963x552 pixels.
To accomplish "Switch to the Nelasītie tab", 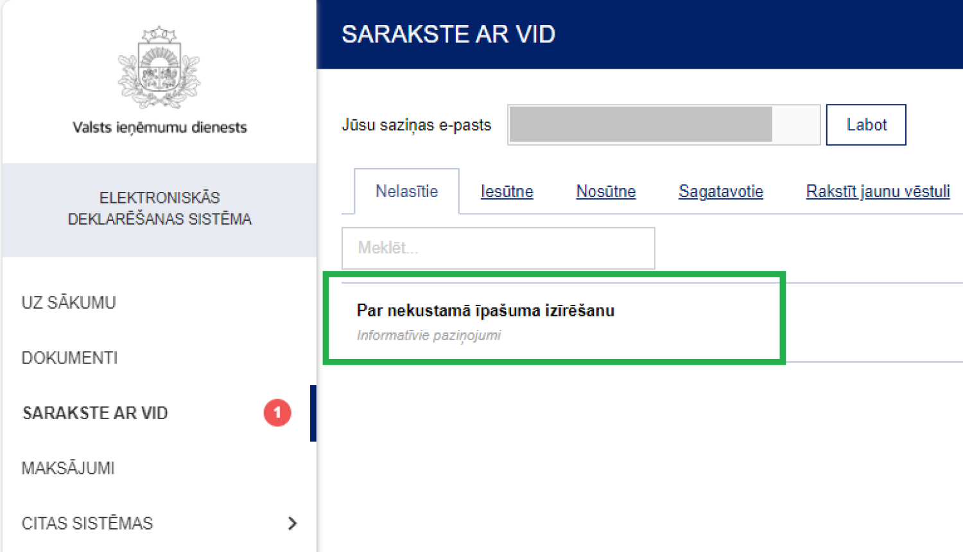I will (406, 191).
